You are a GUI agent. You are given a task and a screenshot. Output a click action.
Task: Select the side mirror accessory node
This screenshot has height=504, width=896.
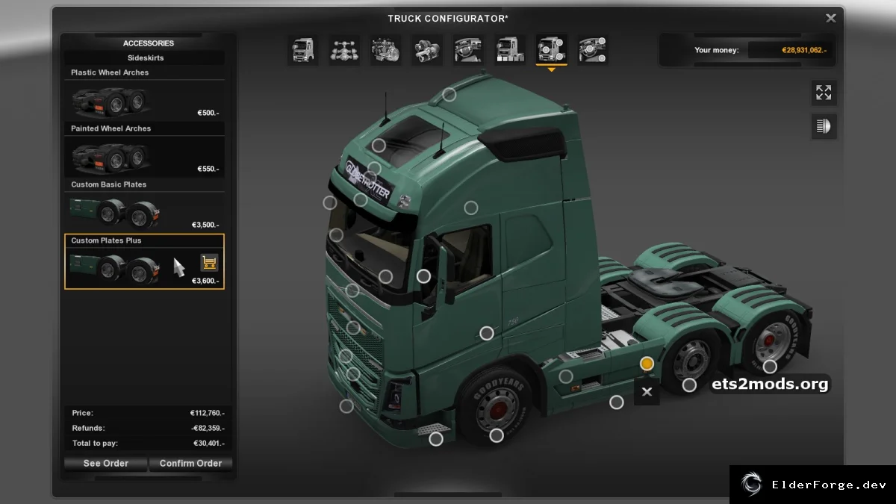tap(423, 276)
